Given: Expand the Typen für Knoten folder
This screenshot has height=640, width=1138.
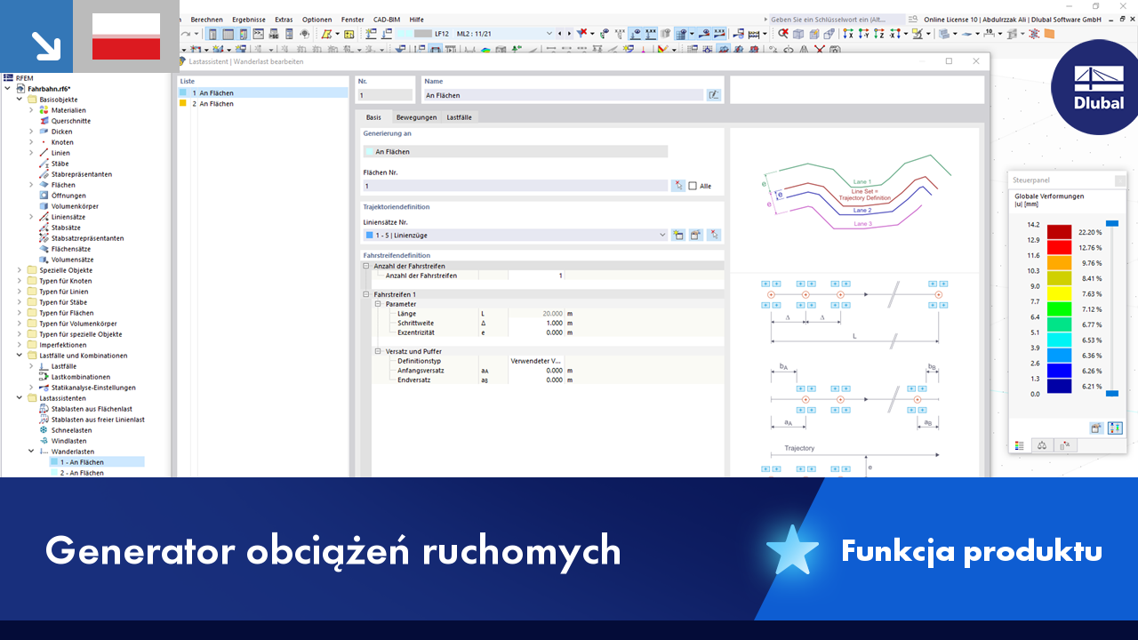Looking at the screenshot, I should (x=20, y=281).
